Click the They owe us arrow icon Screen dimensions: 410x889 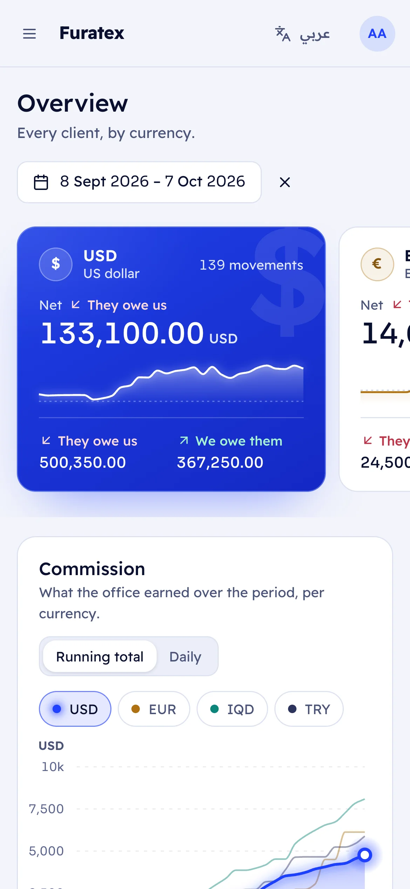click(x=46, y=440)
